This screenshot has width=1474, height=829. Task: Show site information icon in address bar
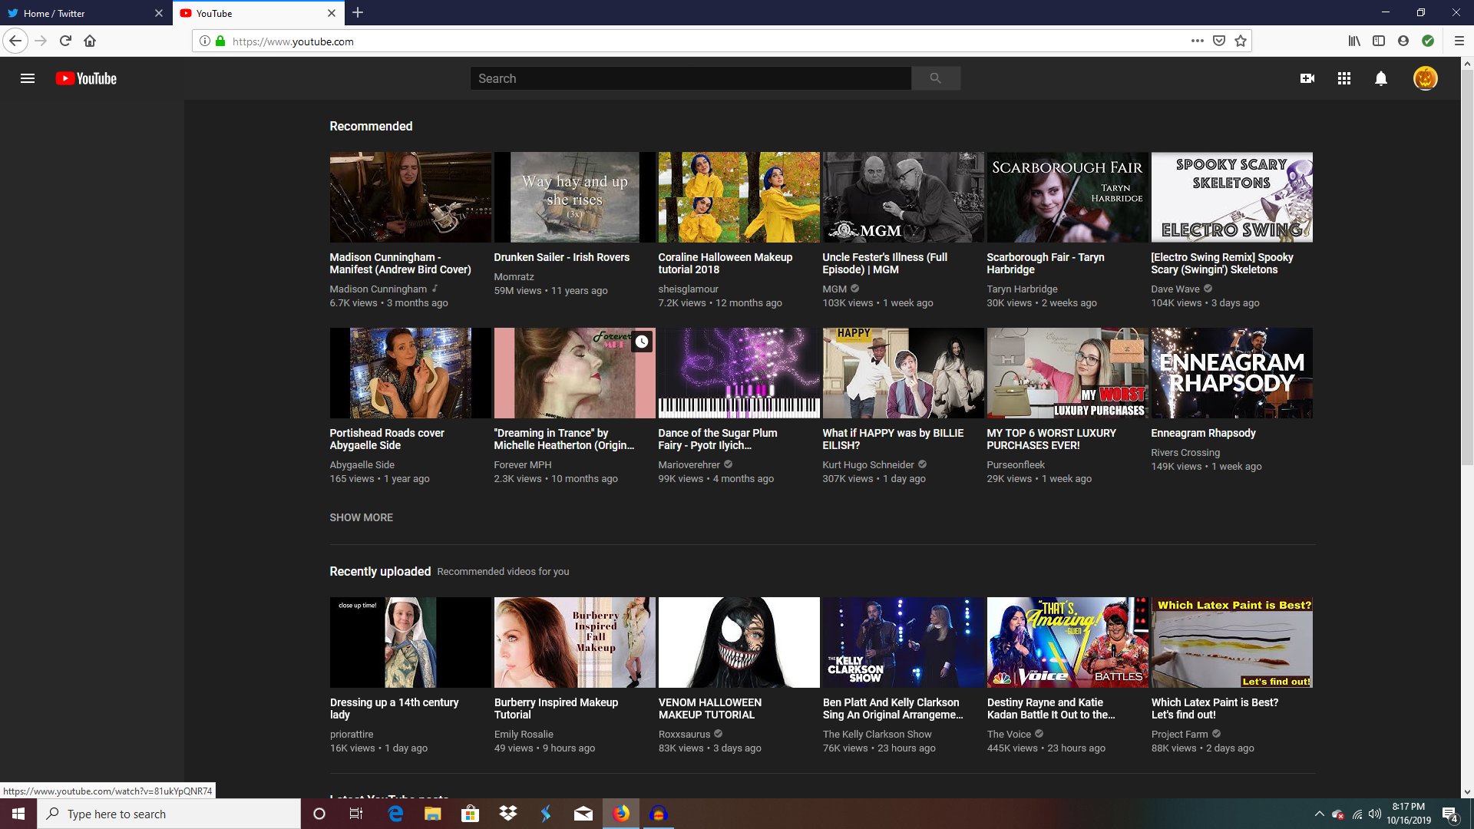[x=205, y=41]
